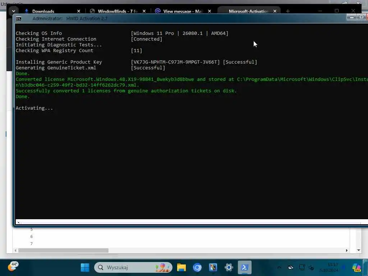Click the network display tray icon
Image resolution: width=368 pixels, height=276 pixels.
(302, 267)
